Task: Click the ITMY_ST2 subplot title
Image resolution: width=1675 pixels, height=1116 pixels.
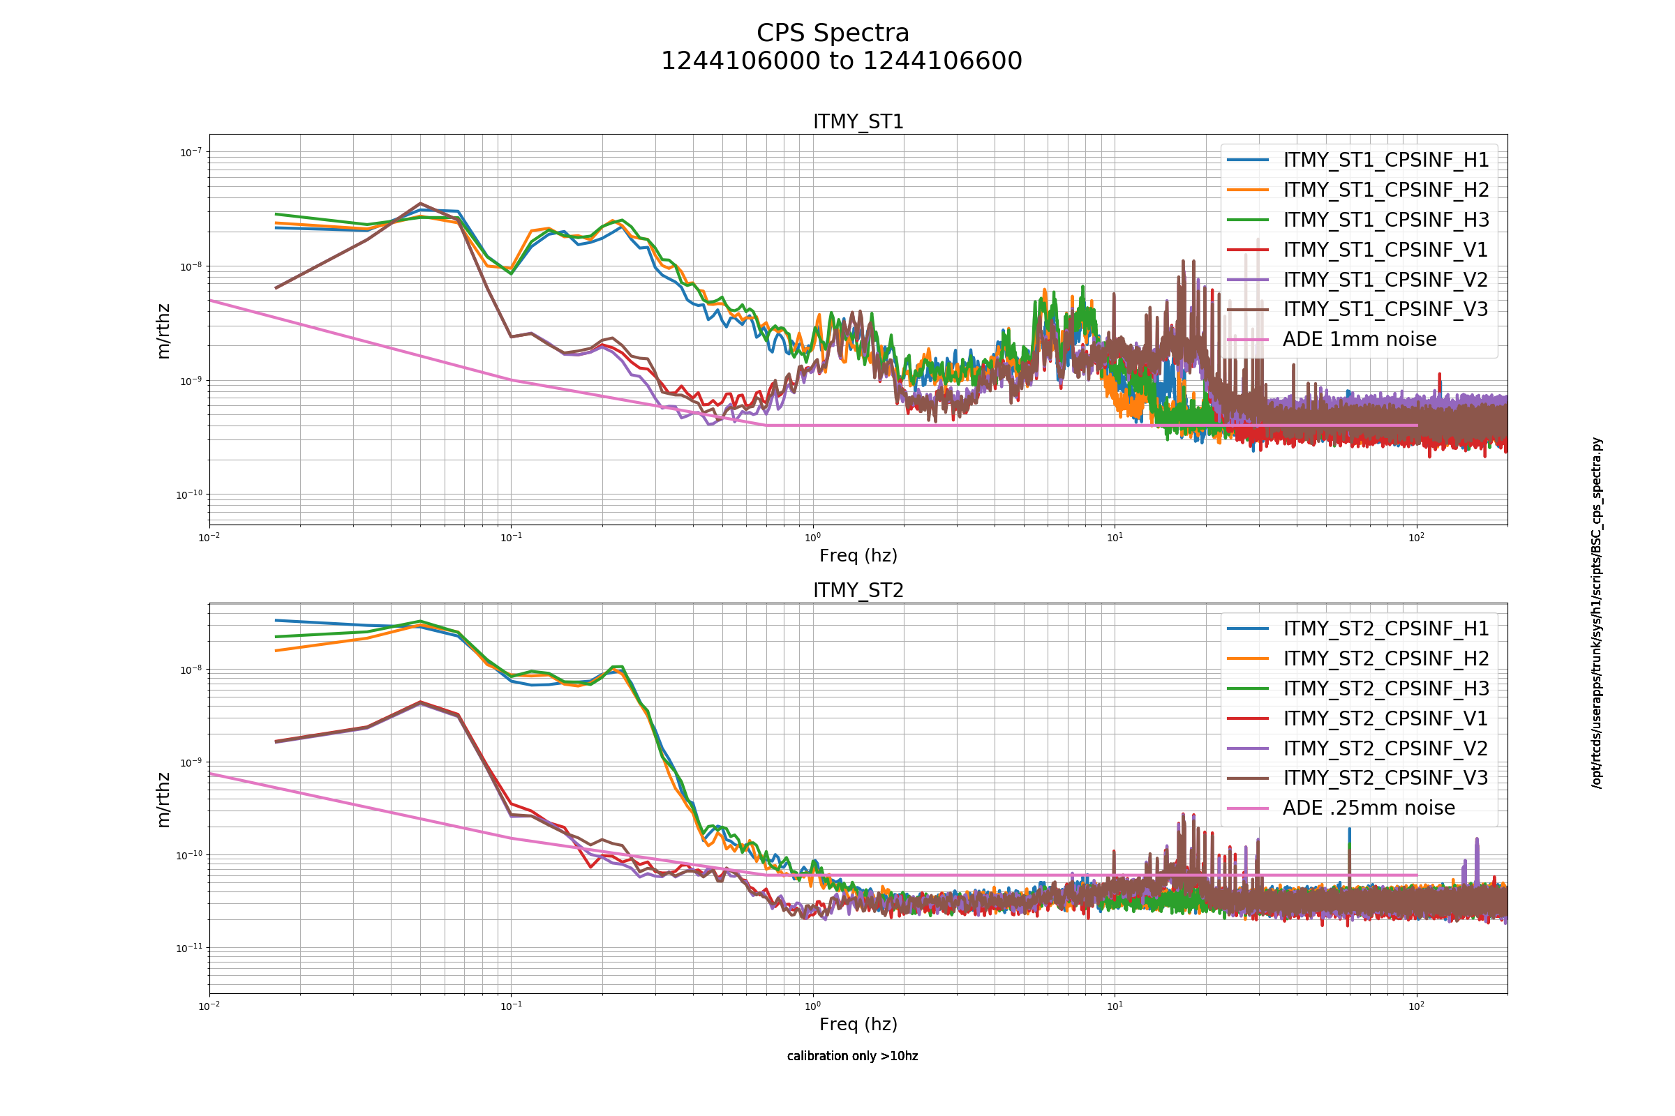Action: 858,590
